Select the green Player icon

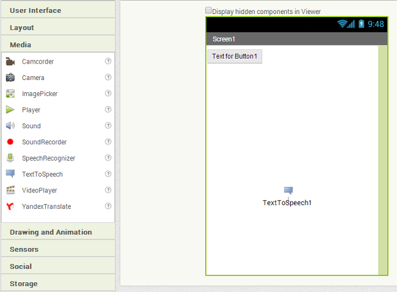(10, 110)
